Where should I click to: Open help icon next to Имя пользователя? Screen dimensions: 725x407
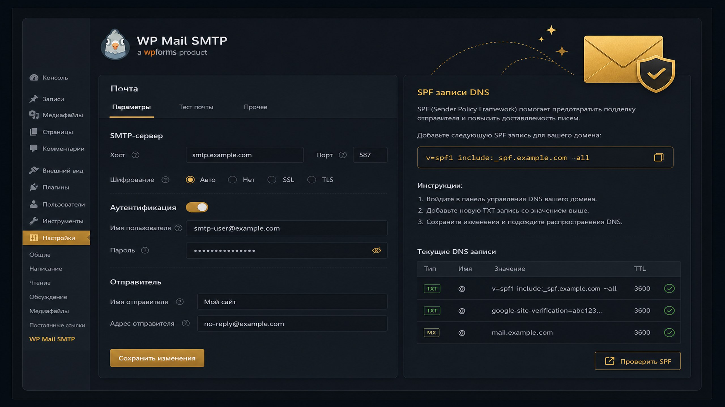pyautogui.click(x=178, y=228)
